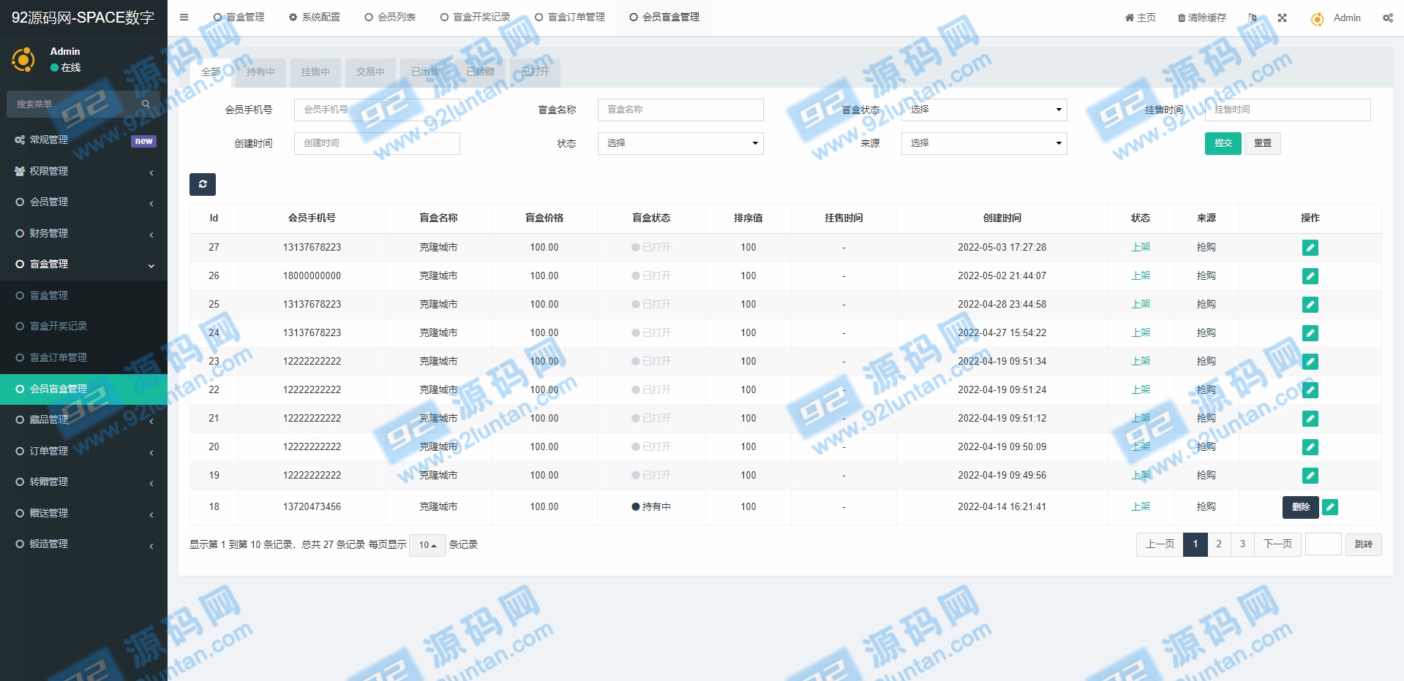Open 盲盒订单管理 in the sidebar submenu

coord(83,357)
